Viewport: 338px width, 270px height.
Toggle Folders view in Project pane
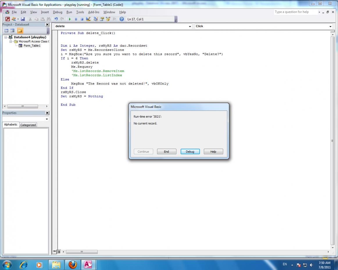pyautogui.click(x=20, y=30)
